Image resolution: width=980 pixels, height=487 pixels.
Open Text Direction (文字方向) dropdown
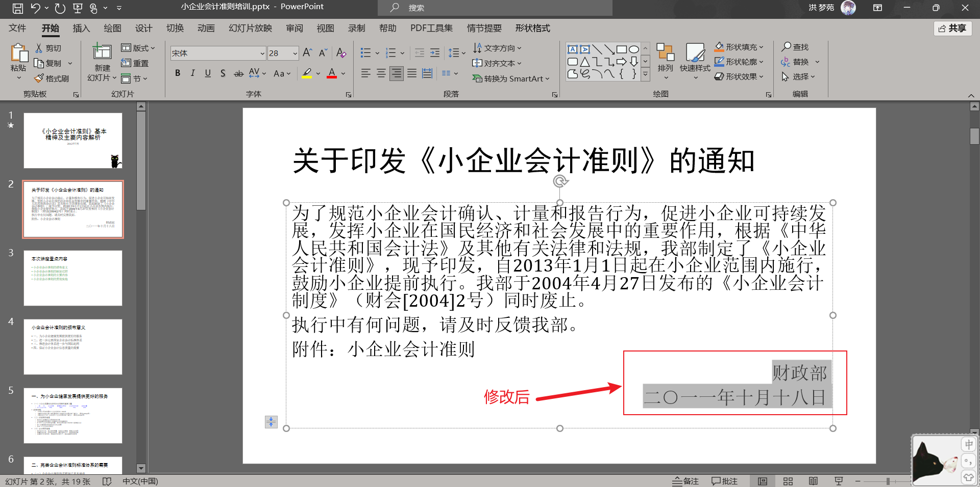point(498,48)
